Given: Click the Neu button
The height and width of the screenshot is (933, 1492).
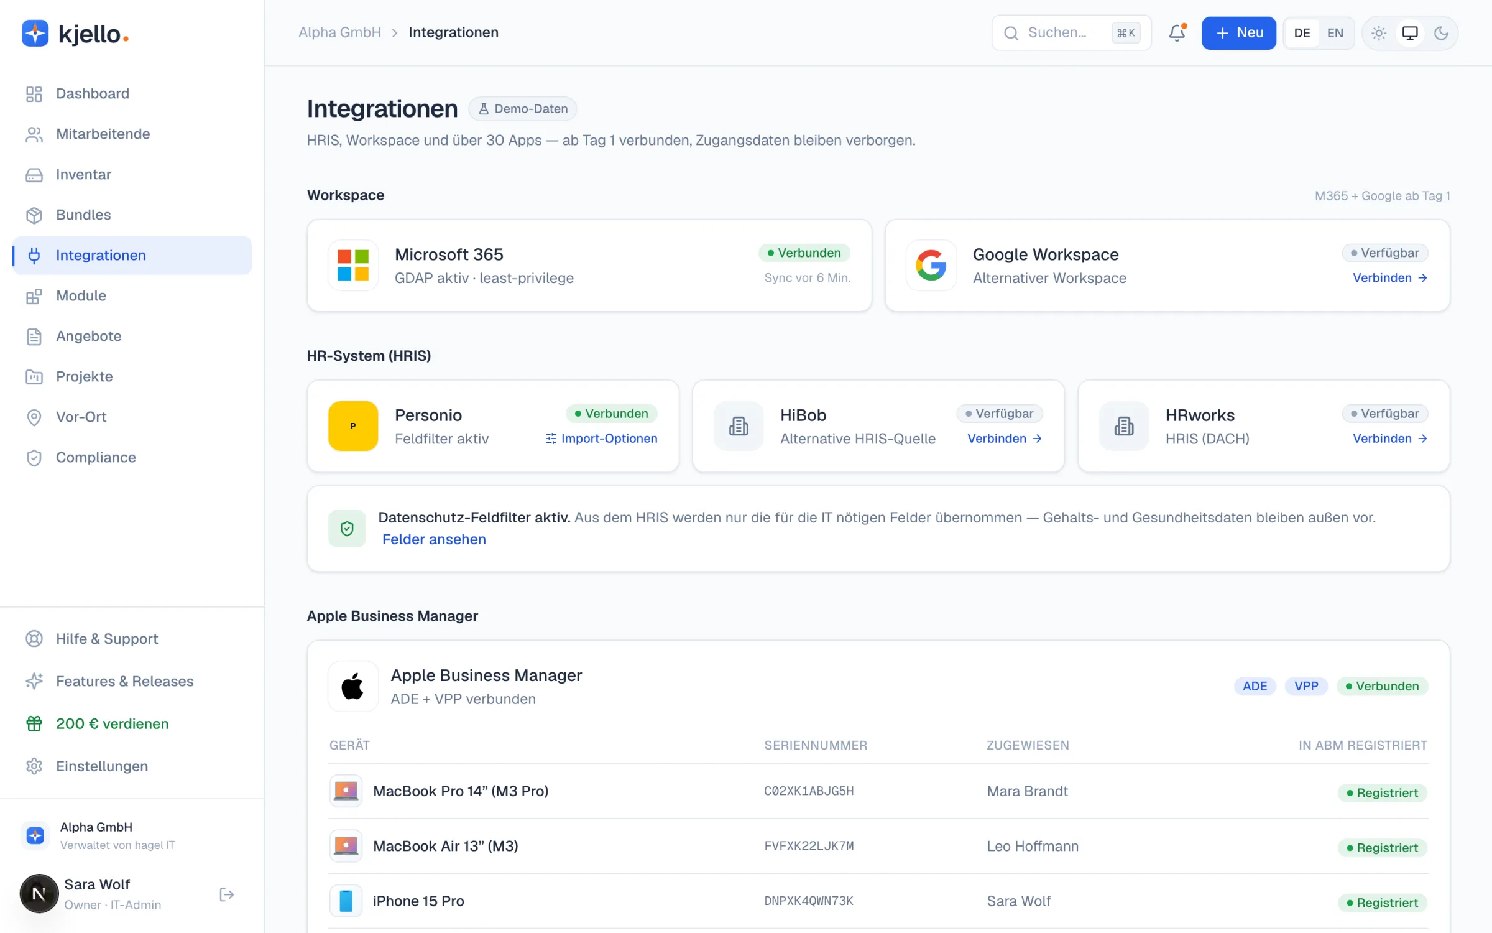Looking at the screenshot, I should click(1238, 33).
